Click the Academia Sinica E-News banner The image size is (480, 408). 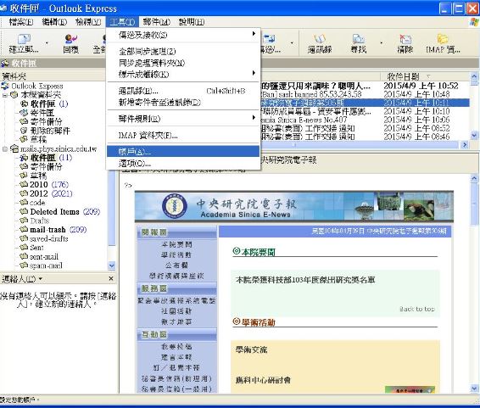(294, 206)
